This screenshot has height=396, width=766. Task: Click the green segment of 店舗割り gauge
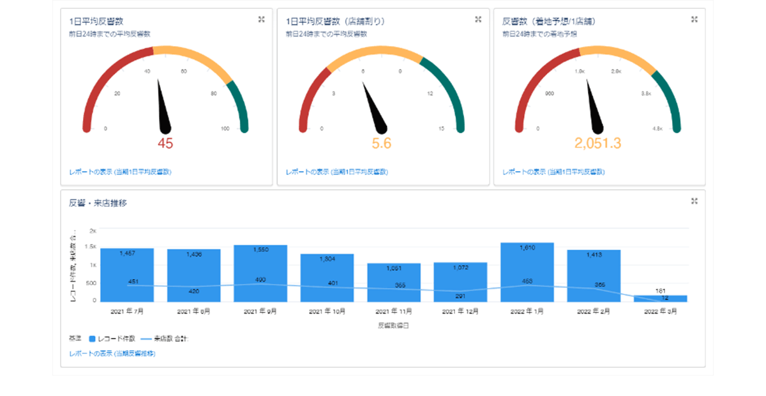pyautogui.click(x=450, y=89)
